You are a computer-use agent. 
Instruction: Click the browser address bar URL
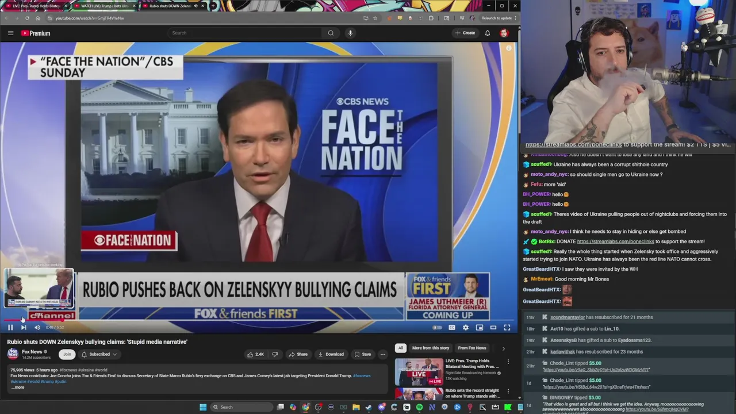pyautogui.click(x=90, y=18)
